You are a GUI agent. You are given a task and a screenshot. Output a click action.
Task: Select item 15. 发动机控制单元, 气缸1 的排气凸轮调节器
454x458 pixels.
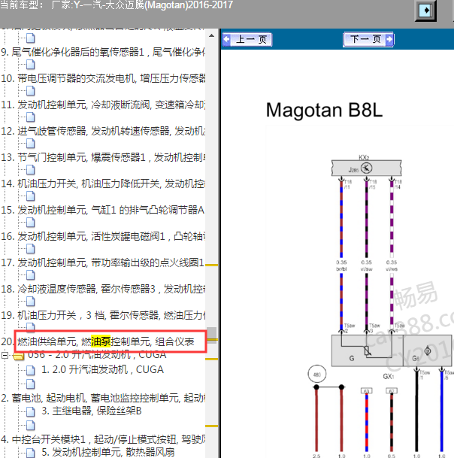click(x=103, y=210)
